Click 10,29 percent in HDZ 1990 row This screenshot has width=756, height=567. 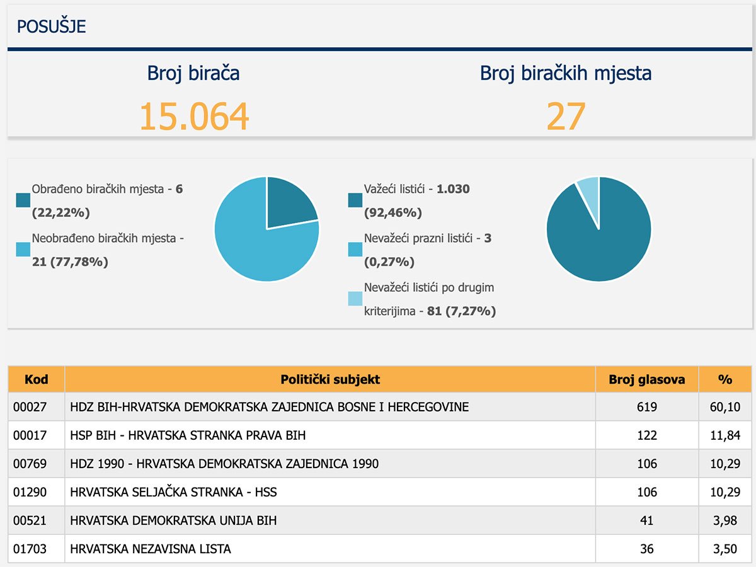coord(725,464)
